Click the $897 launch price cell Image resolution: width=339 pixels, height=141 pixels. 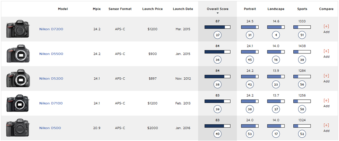[153, 78]
